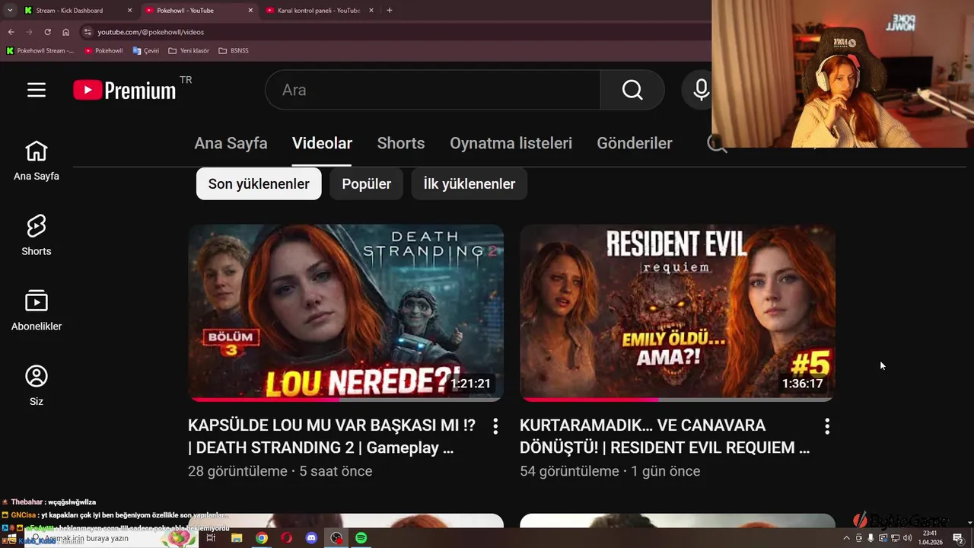Open Ana Sayfa in the left sidebar

coord(37,161)
